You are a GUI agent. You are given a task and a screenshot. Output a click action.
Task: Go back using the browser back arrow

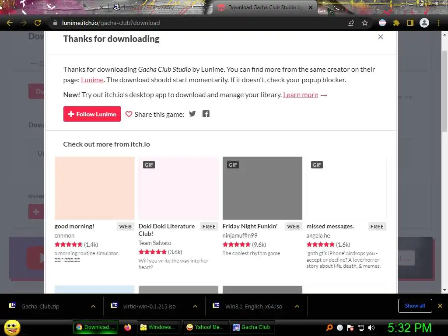coord(10,23)
